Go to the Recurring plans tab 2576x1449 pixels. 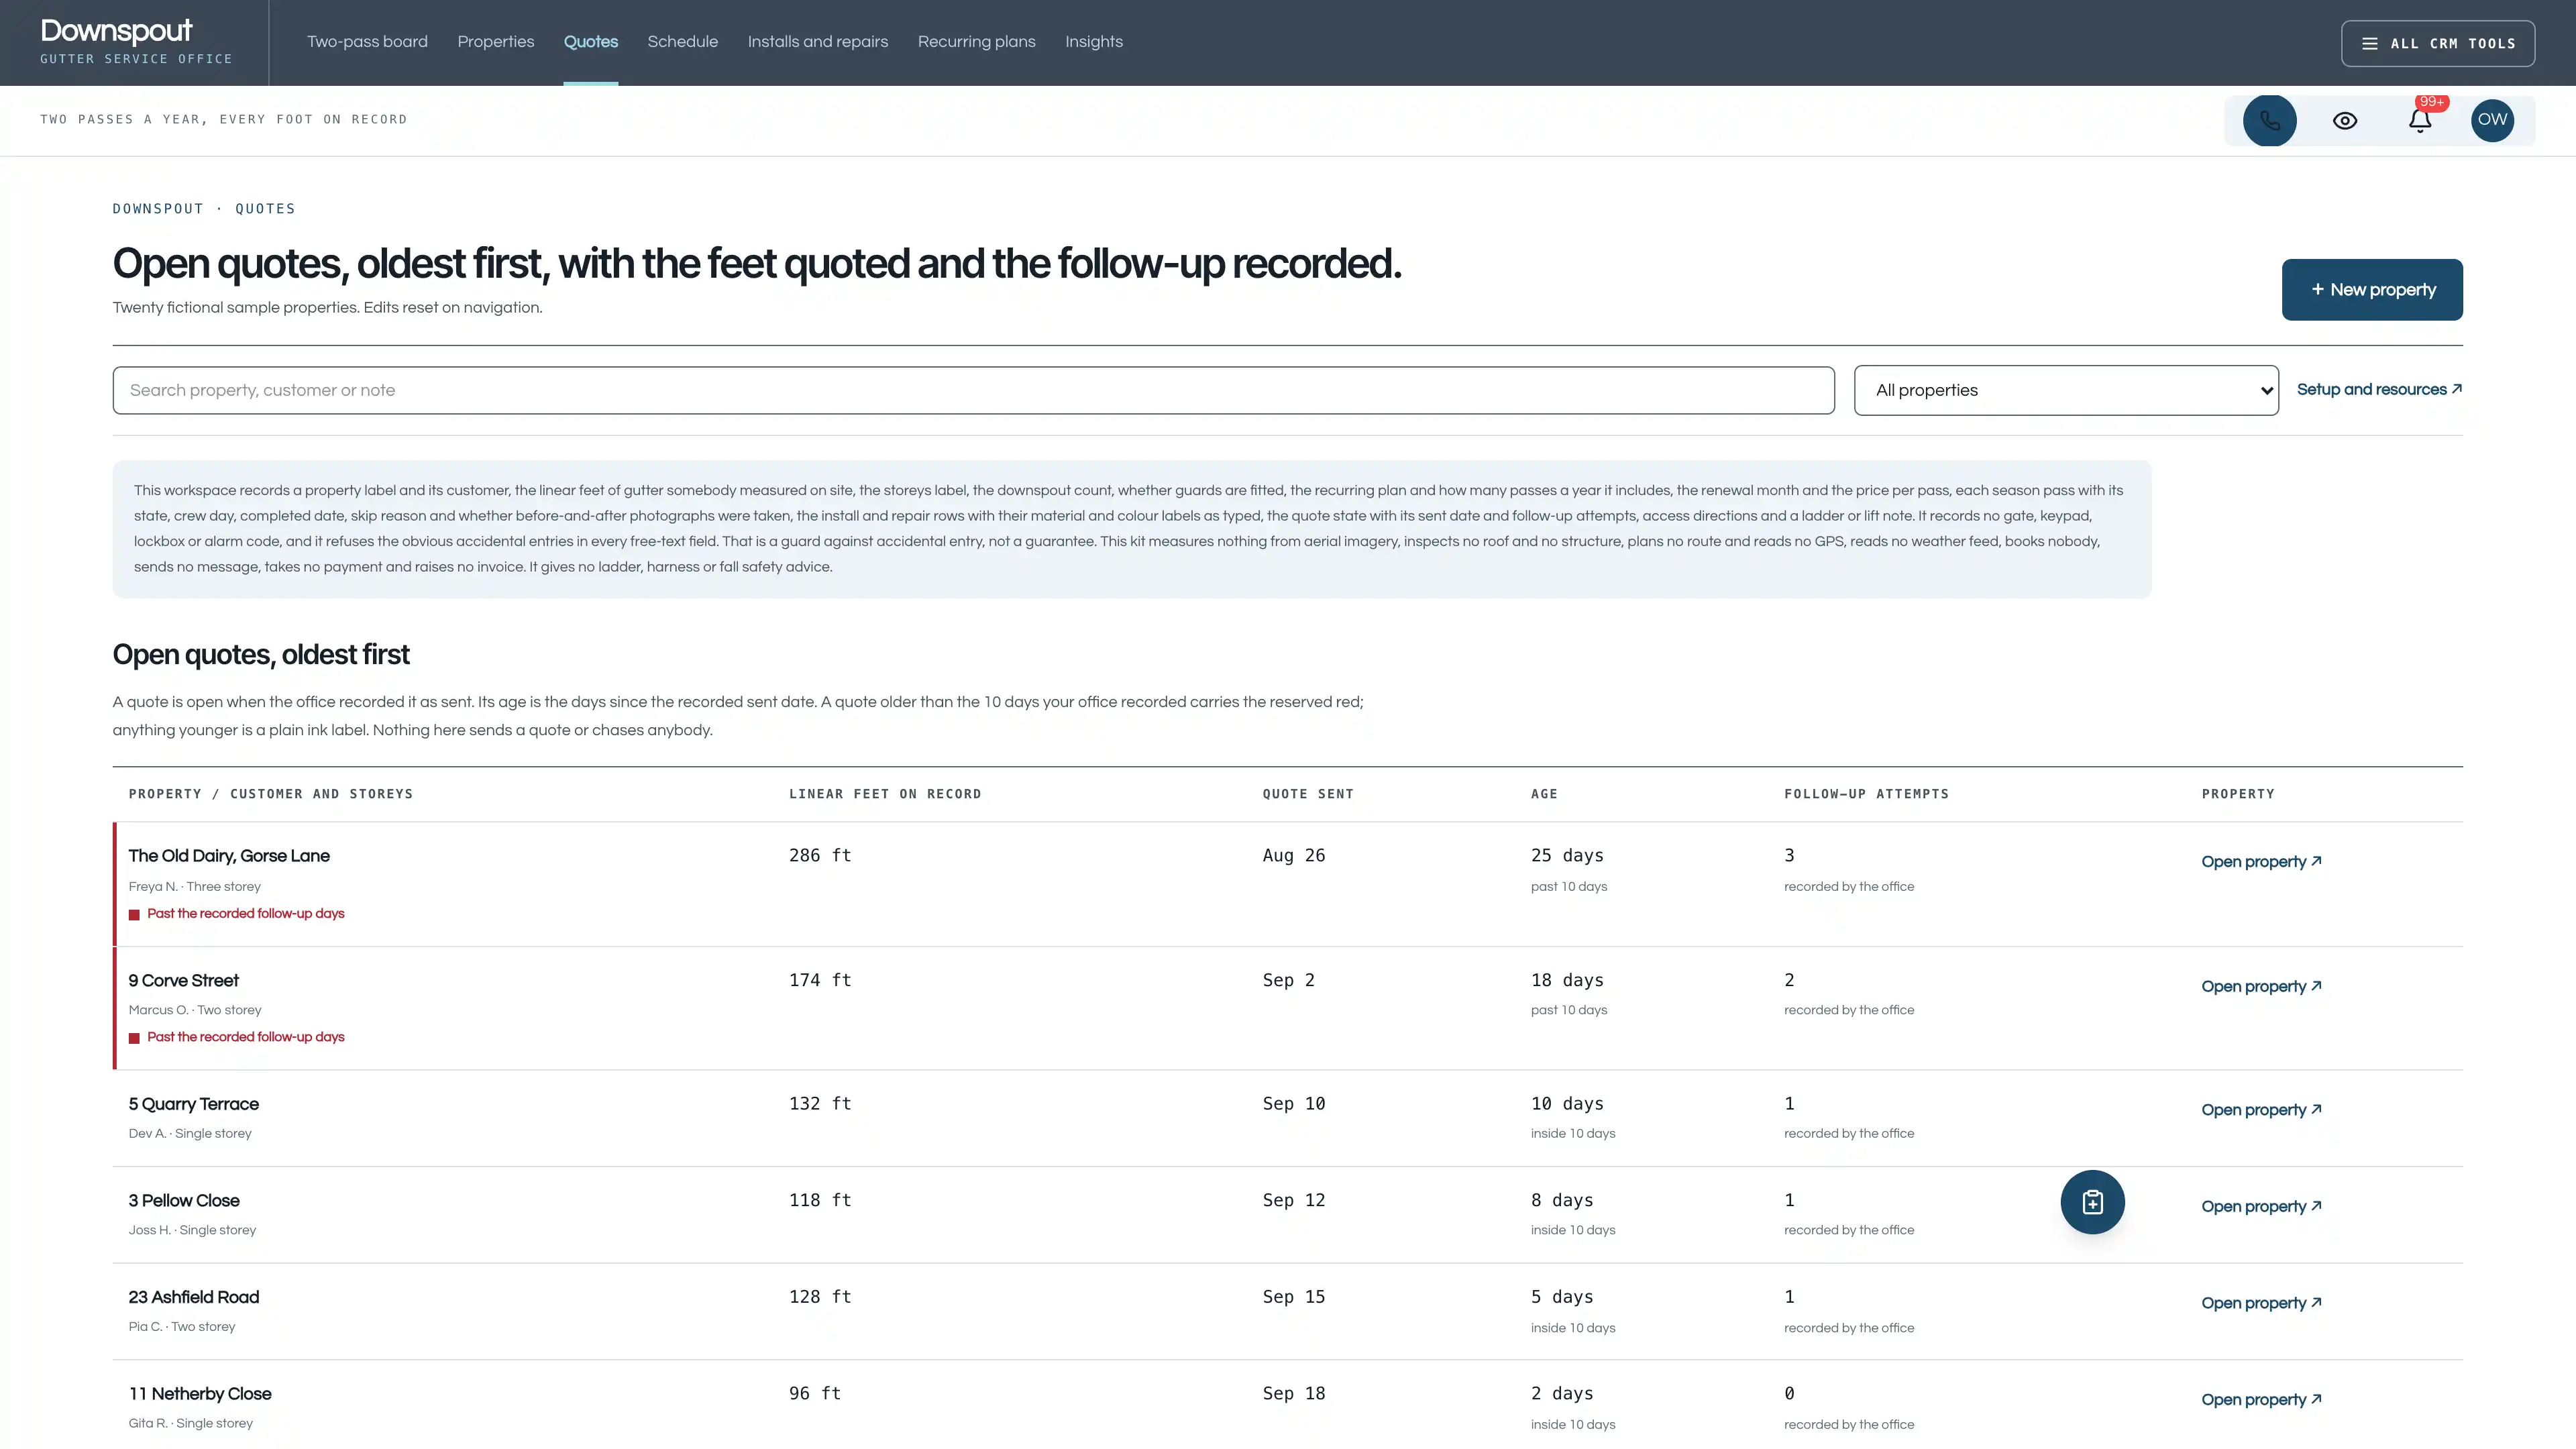(x=976, y=42)
